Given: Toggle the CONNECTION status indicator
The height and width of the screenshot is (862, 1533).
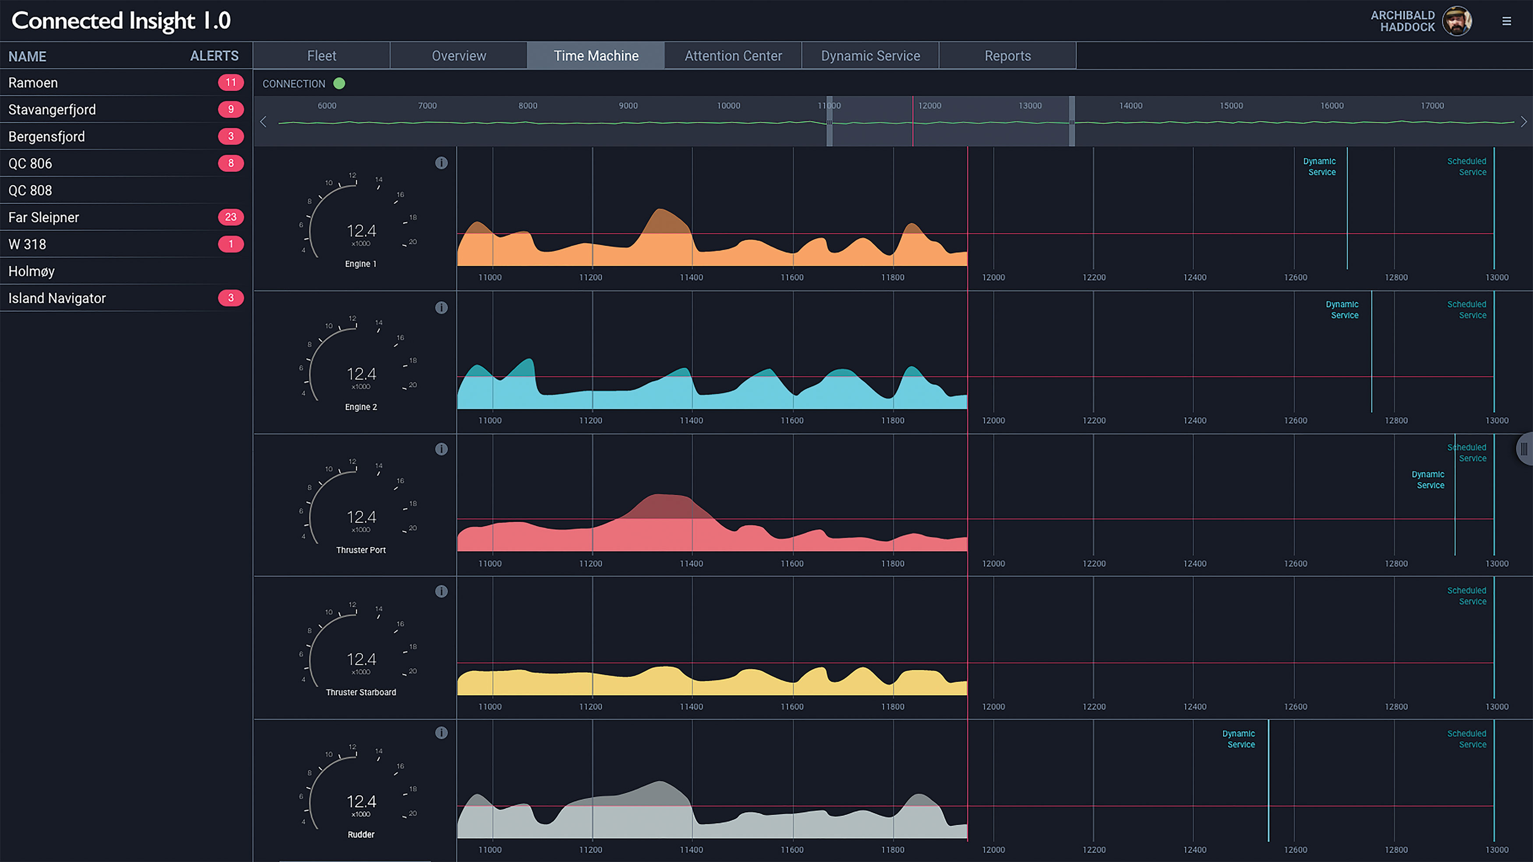Looking at the screenshot, I should coord(339,84).
